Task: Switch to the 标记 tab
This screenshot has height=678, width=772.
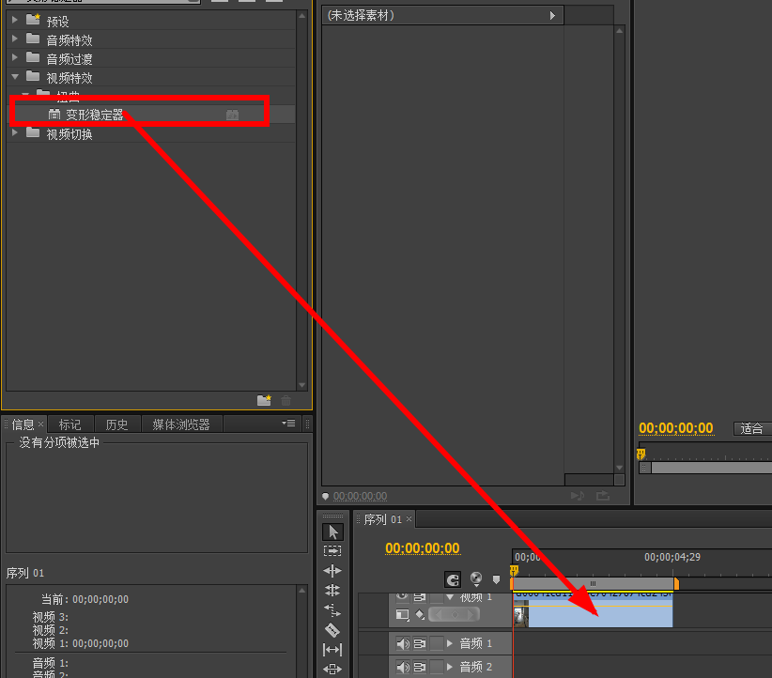Action: point(69,424)
